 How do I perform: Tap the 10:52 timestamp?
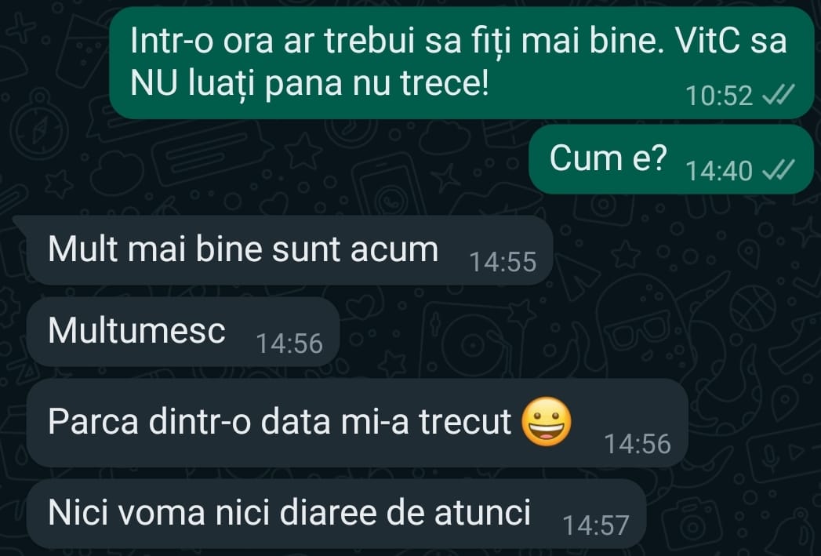(x=719, y=96)
